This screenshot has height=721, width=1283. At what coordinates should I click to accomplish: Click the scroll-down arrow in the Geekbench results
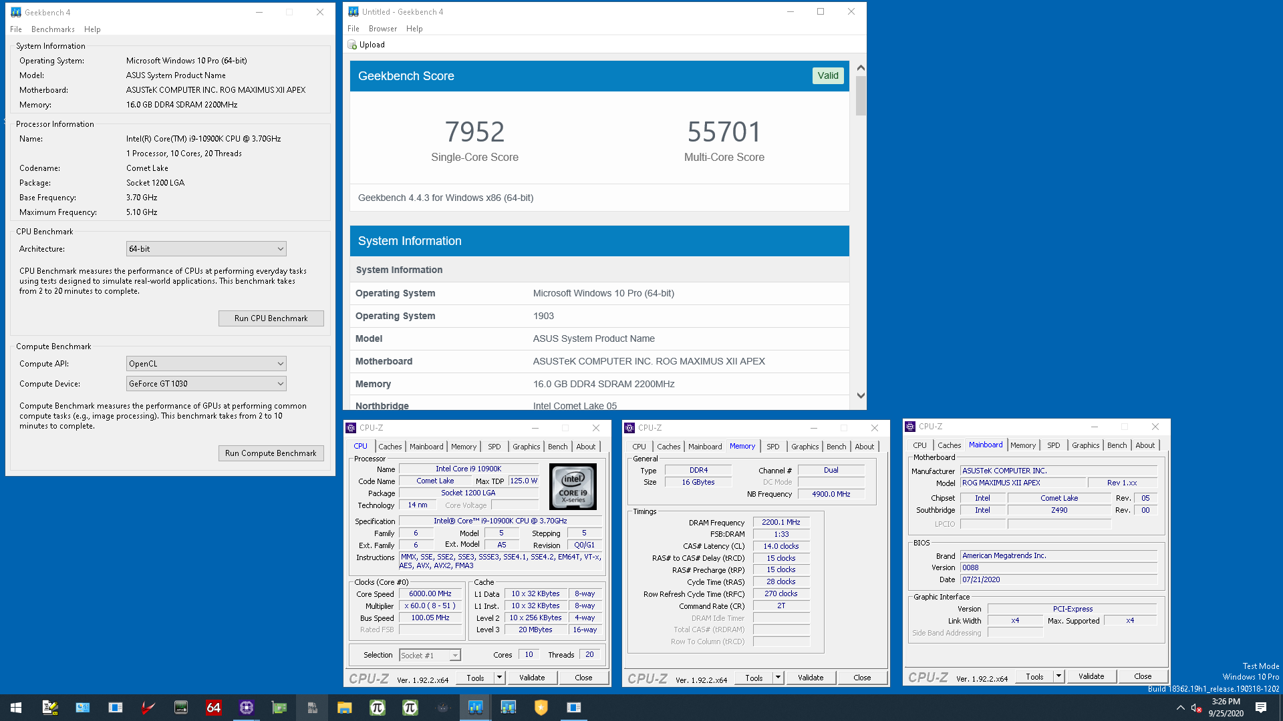click(861, 395)
